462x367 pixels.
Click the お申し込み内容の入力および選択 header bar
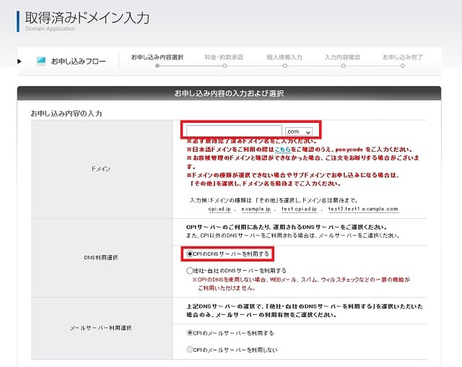tap(229, 94)
